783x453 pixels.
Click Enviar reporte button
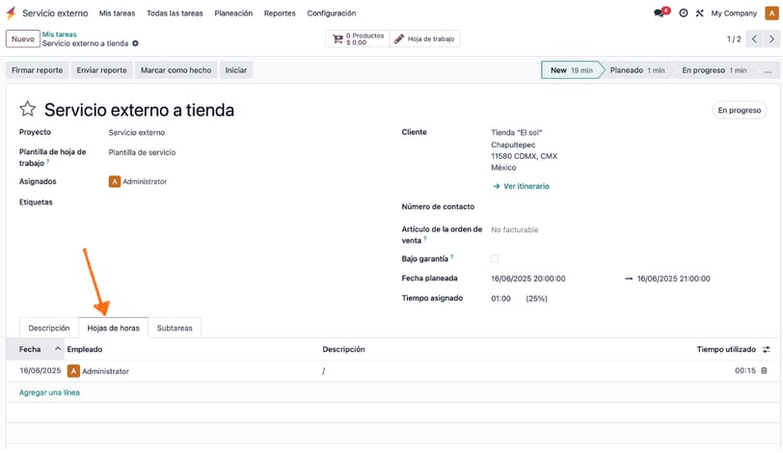coord(102,70)
